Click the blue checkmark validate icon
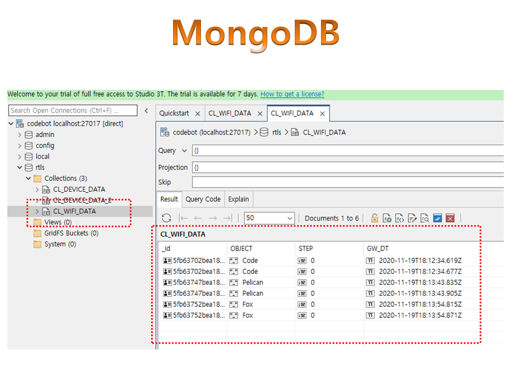 pyautogui.click(x=438, y=218)
